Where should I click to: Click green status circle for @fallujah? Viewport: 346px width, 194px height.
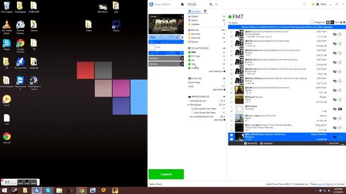[340, 100]
